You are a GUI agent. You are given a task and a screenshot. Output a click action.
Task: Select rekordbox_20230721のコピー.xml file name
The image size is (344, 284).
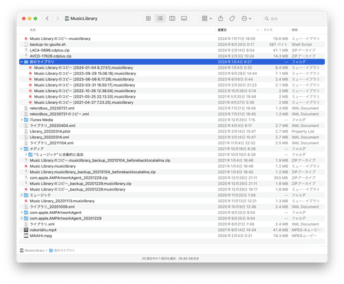(59, 114)
